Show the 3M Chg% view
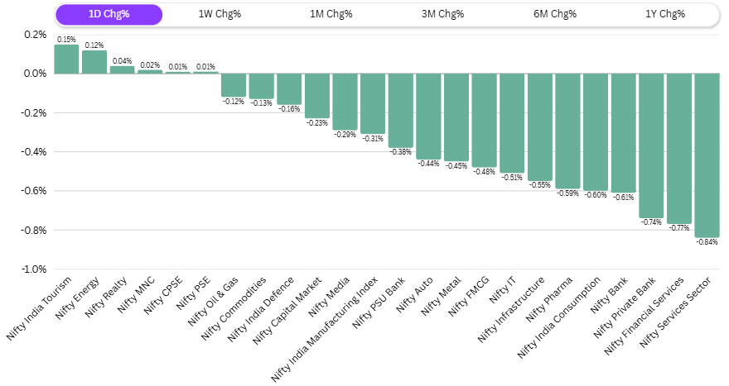Image resolution: width=729 pixels, height=386 pixels. [x=442, y=14]
